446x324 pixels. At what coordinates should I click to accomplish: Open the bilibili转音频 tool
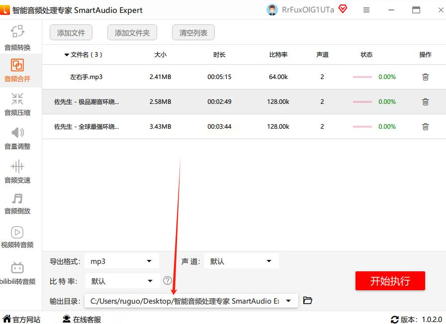point(17,273)
